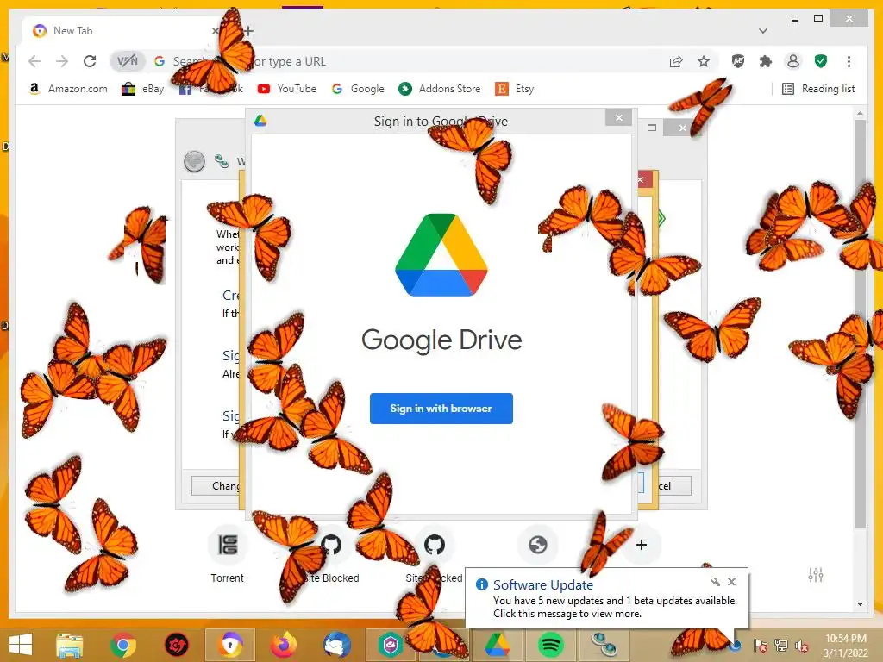Click the Software Update notification message
Viewport: 883px width, 662px height.
coord(615,607)
